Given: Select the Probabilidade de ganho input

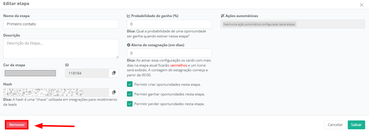Looking at the screenshot, I should [x=169, y=24].
